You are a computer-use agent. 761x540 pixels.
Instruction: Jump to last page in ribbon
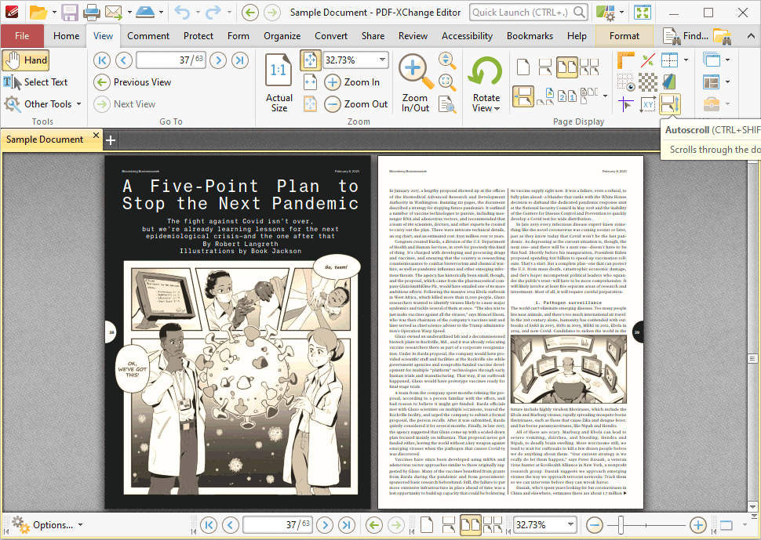[x=240, y=60]
